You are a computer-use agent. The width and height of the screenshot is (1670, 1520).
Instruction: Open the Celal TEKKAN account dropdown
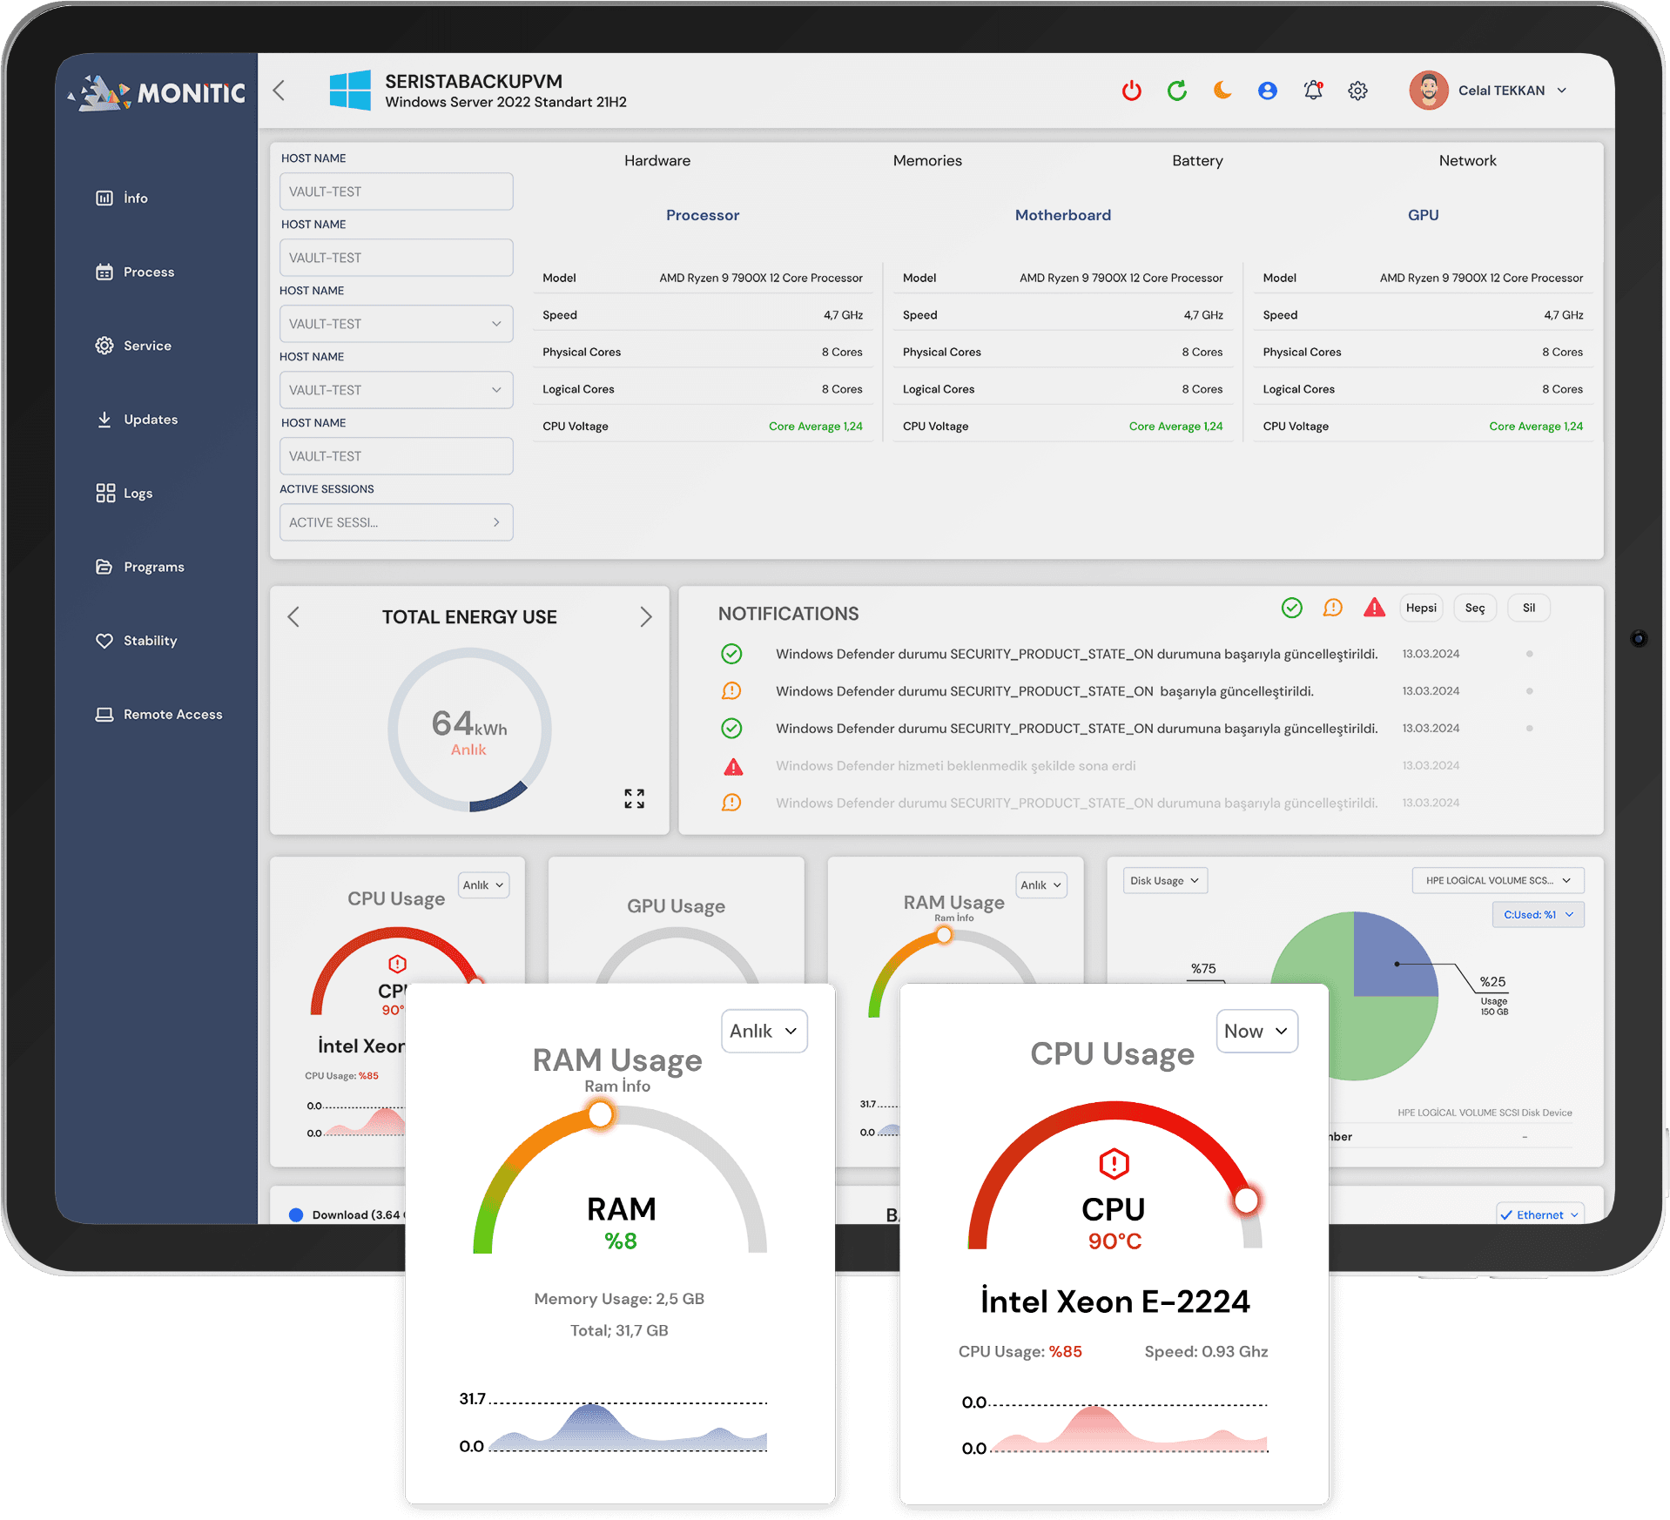click(x=1490, y=90)
